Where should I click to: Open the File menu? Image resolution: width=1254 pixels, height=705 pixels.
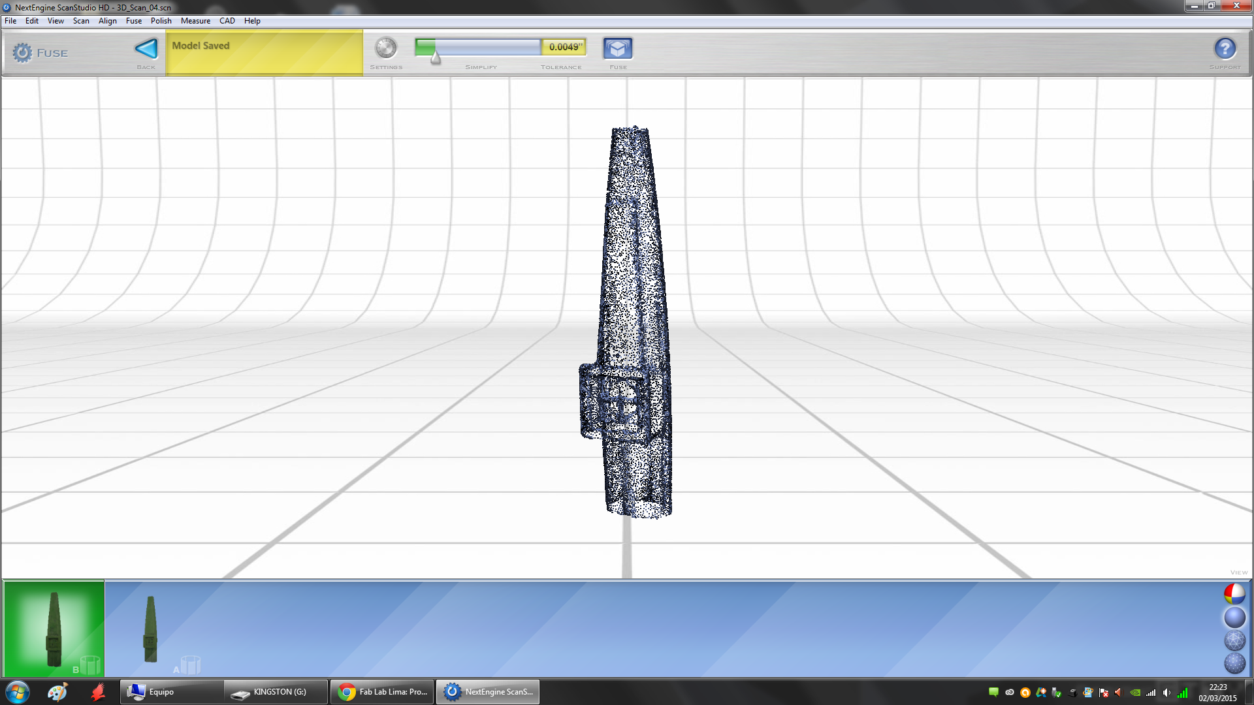pyautogui.click(x=10, y=21)
